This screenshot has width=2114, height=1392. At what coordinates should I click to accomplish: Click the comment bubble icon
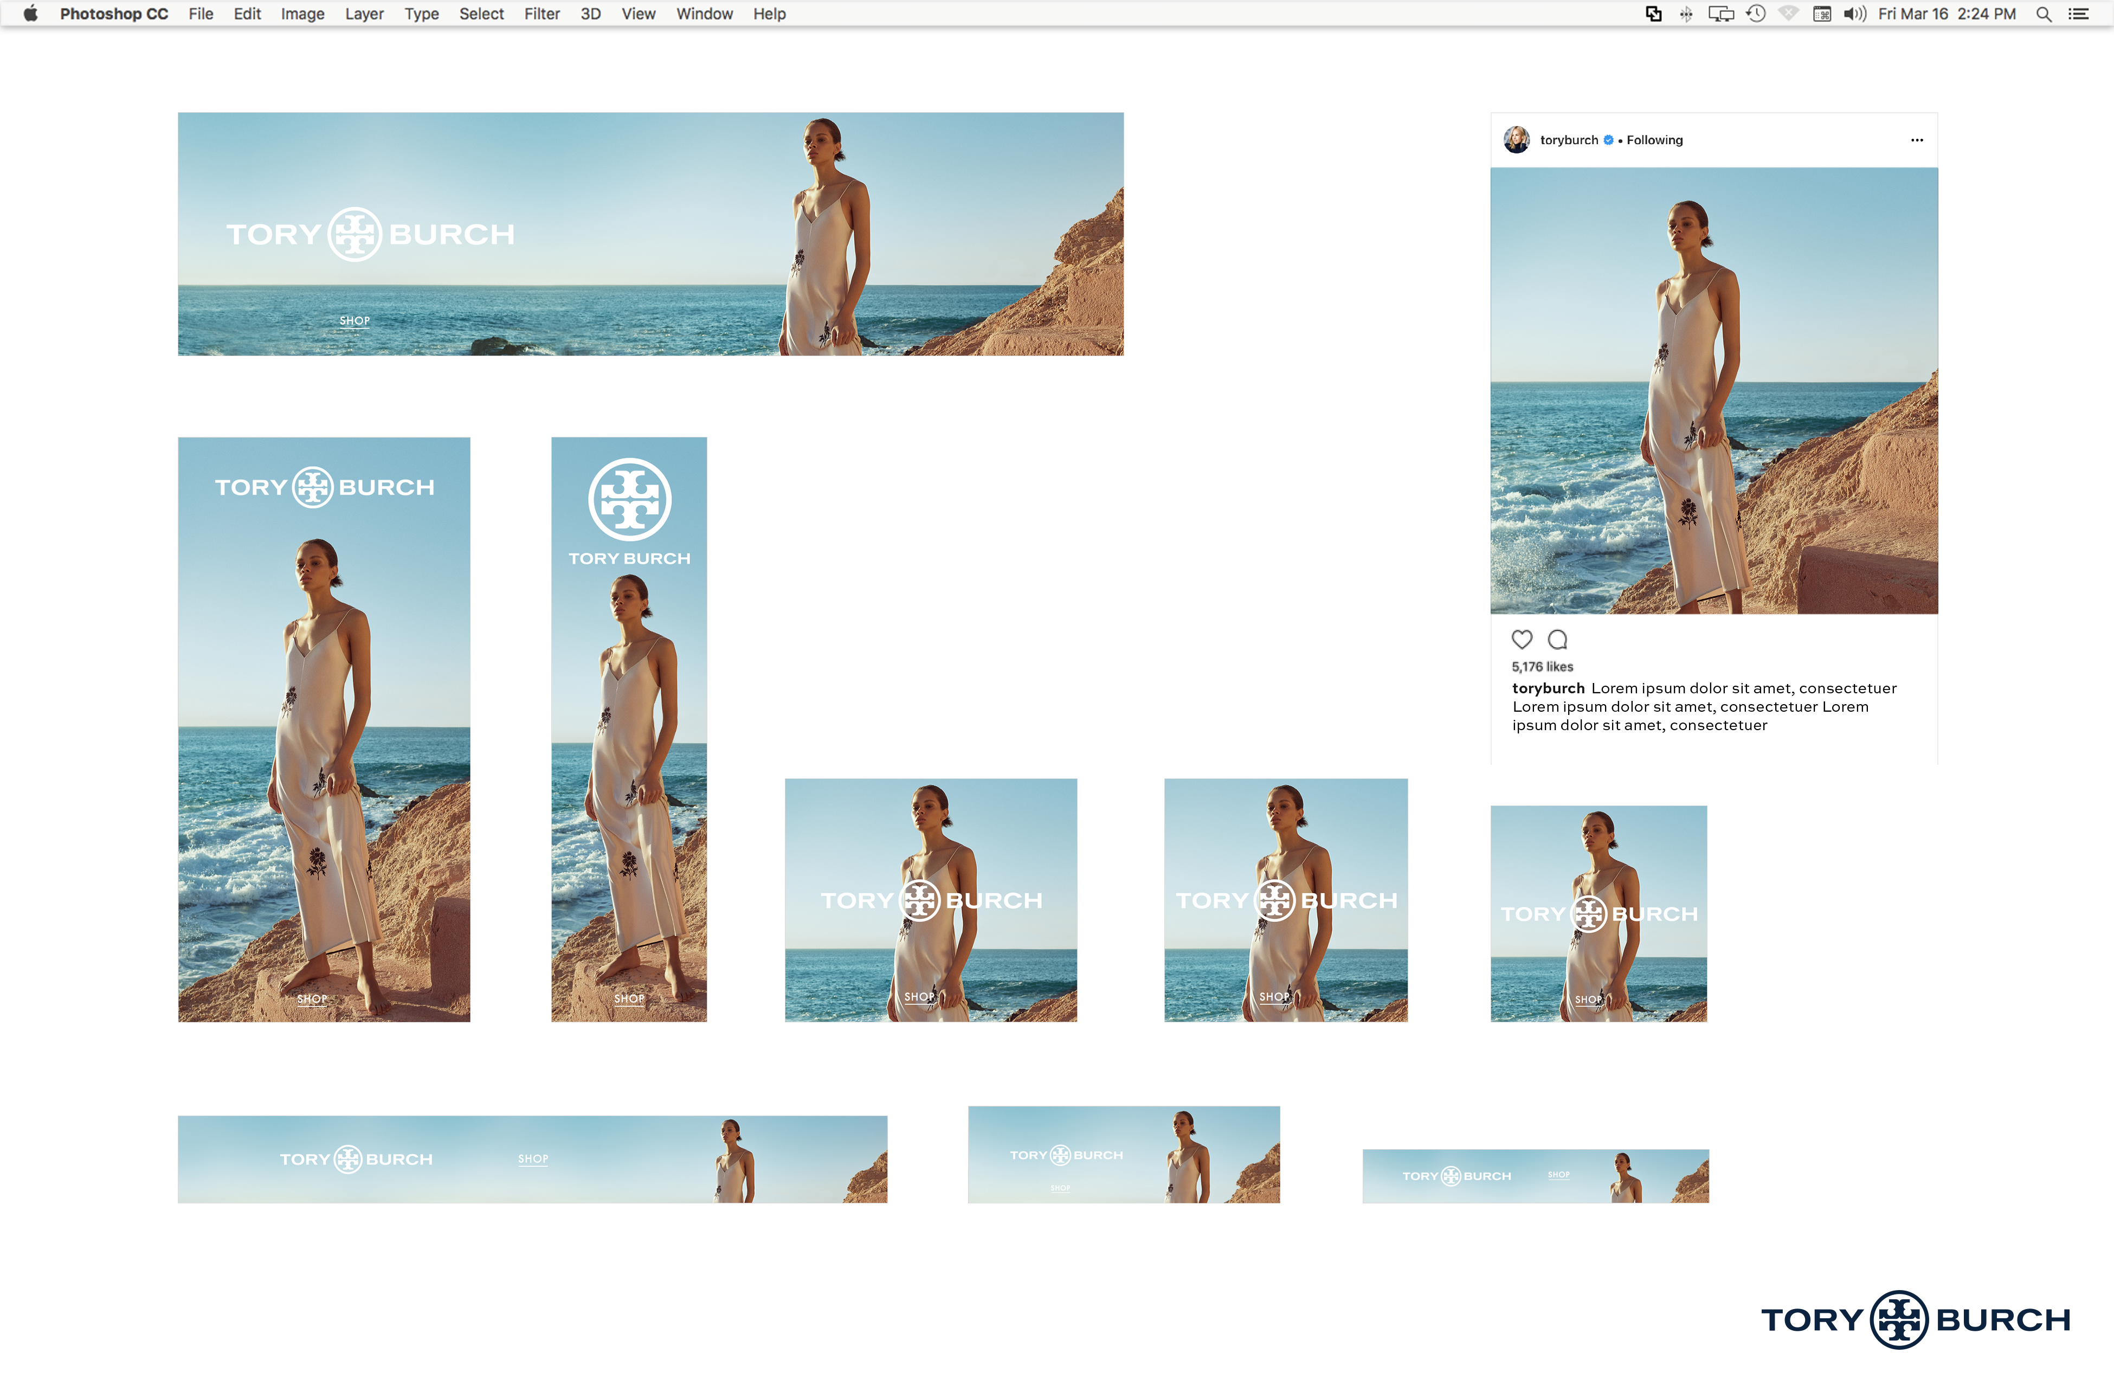click(x=1557, y=639)
